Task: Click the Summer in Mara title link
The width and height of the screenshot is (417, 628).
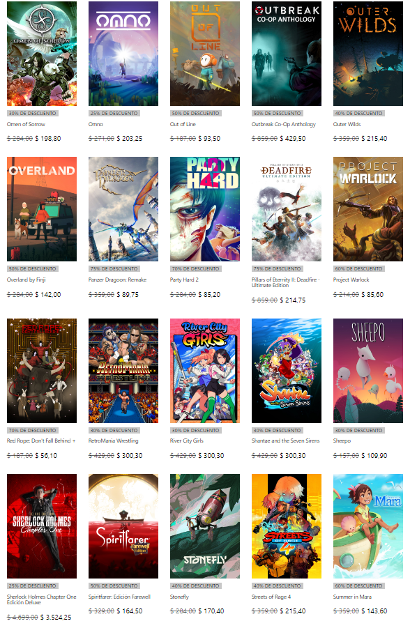Action: tap(353, 597)
